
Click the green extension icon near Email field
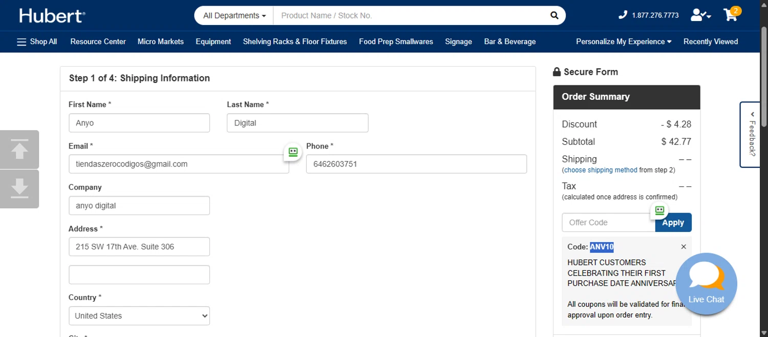[293, 152]
